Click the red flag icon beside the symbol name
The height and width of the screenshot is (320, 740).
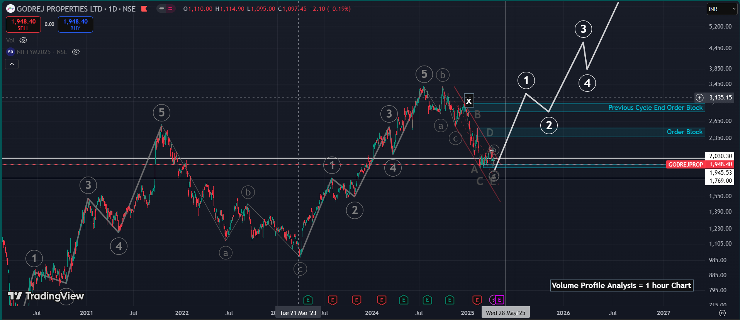tap(144, 8)
